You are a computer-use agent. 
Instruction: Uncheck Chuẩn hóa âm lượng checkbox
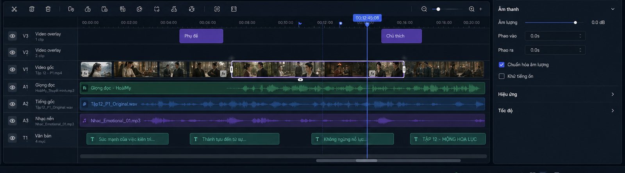(502, 65)
